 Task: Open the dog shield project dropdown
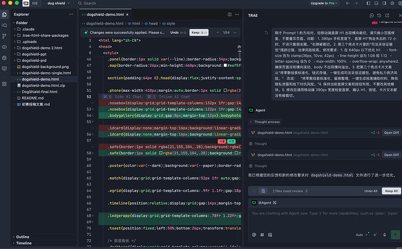[58, 3]
